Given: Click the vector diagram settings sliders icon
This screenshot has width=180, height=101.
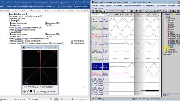Looking at the screenshot, I should pos(34,91).
